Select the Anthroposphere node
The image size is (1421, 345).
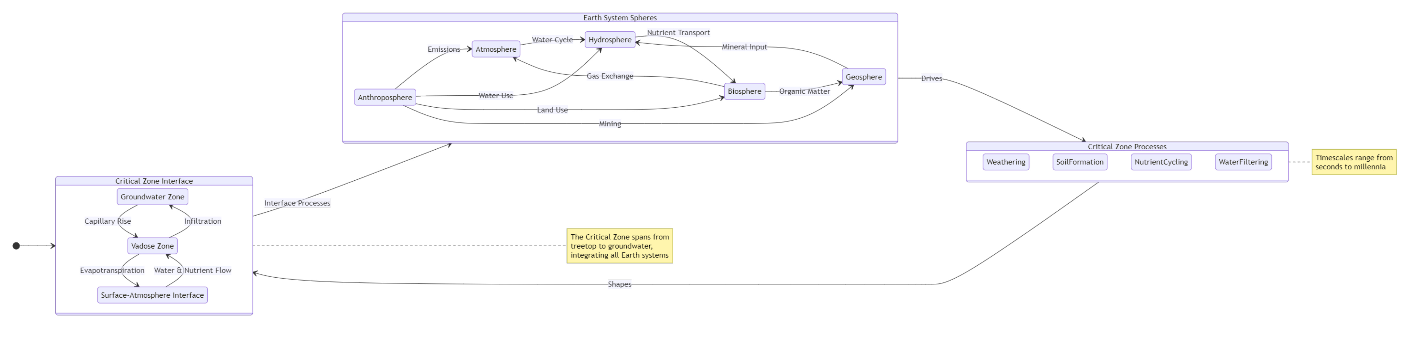(385, 97)
